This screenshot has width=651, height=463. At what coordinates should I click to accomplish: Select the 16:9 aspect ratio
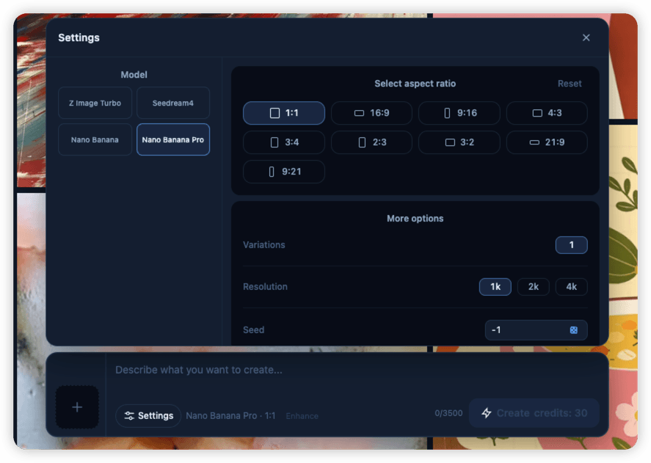coord(371,113)
